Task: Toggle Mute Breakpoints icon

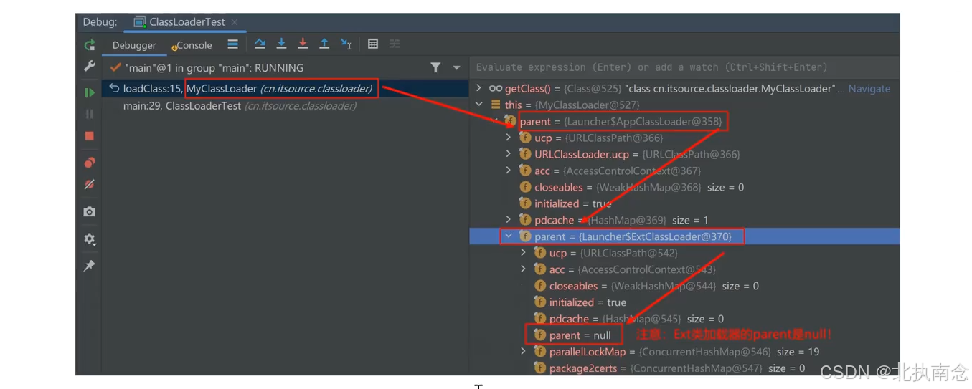Action: pyautogui.click(x=90, y=184)
